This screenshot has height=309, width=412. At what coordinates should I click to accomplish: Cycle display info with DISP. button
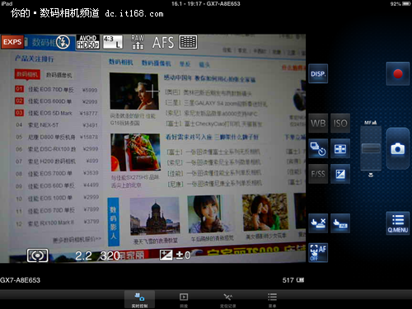pos(318,73)
